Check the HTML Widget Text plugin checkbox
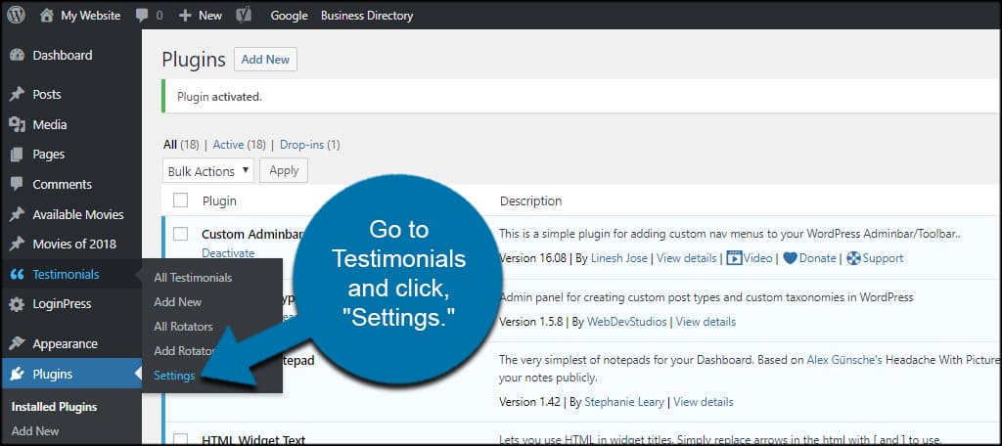 tap(181, 439)
